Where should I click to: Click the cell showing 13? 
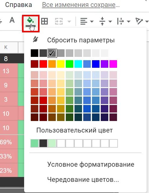coord(9,71)
